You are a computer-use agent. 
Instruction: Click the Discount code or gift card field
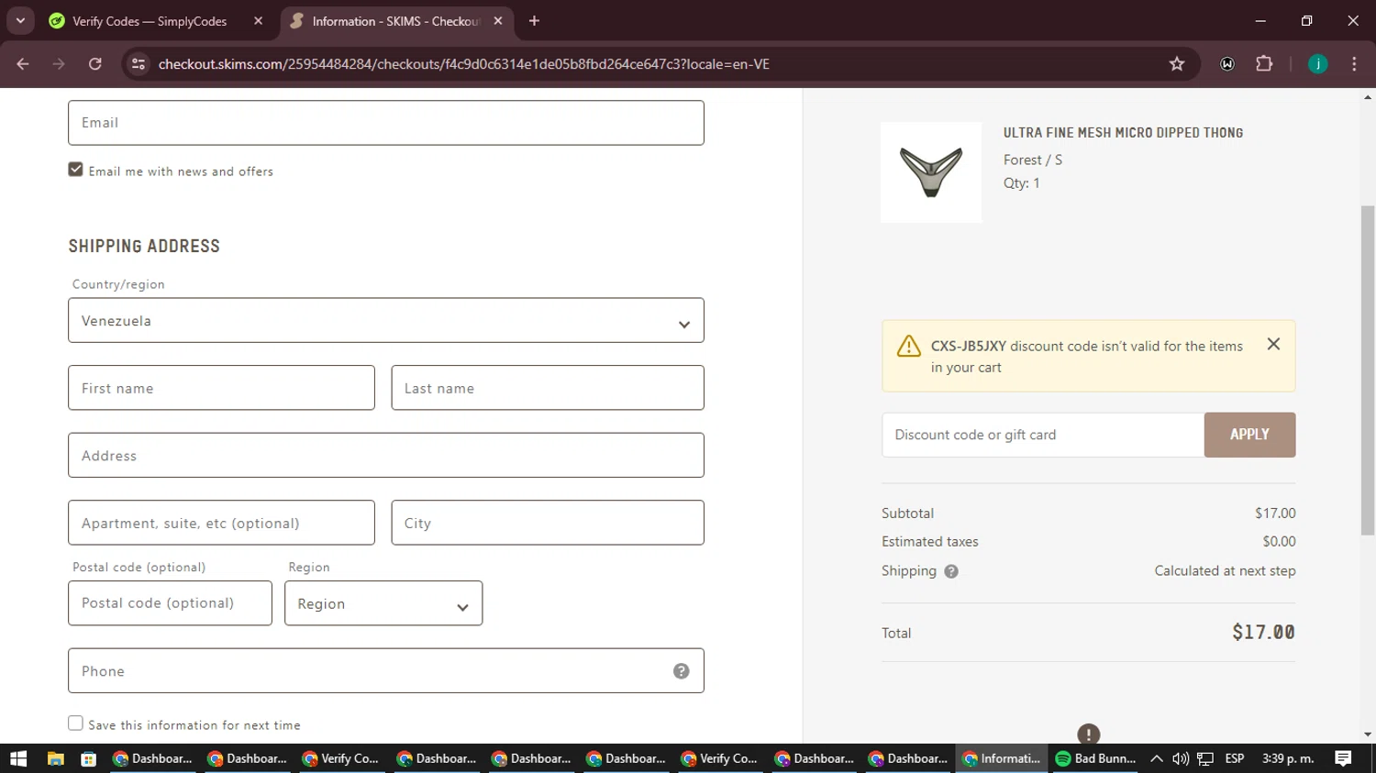[x=1043, y=435]
